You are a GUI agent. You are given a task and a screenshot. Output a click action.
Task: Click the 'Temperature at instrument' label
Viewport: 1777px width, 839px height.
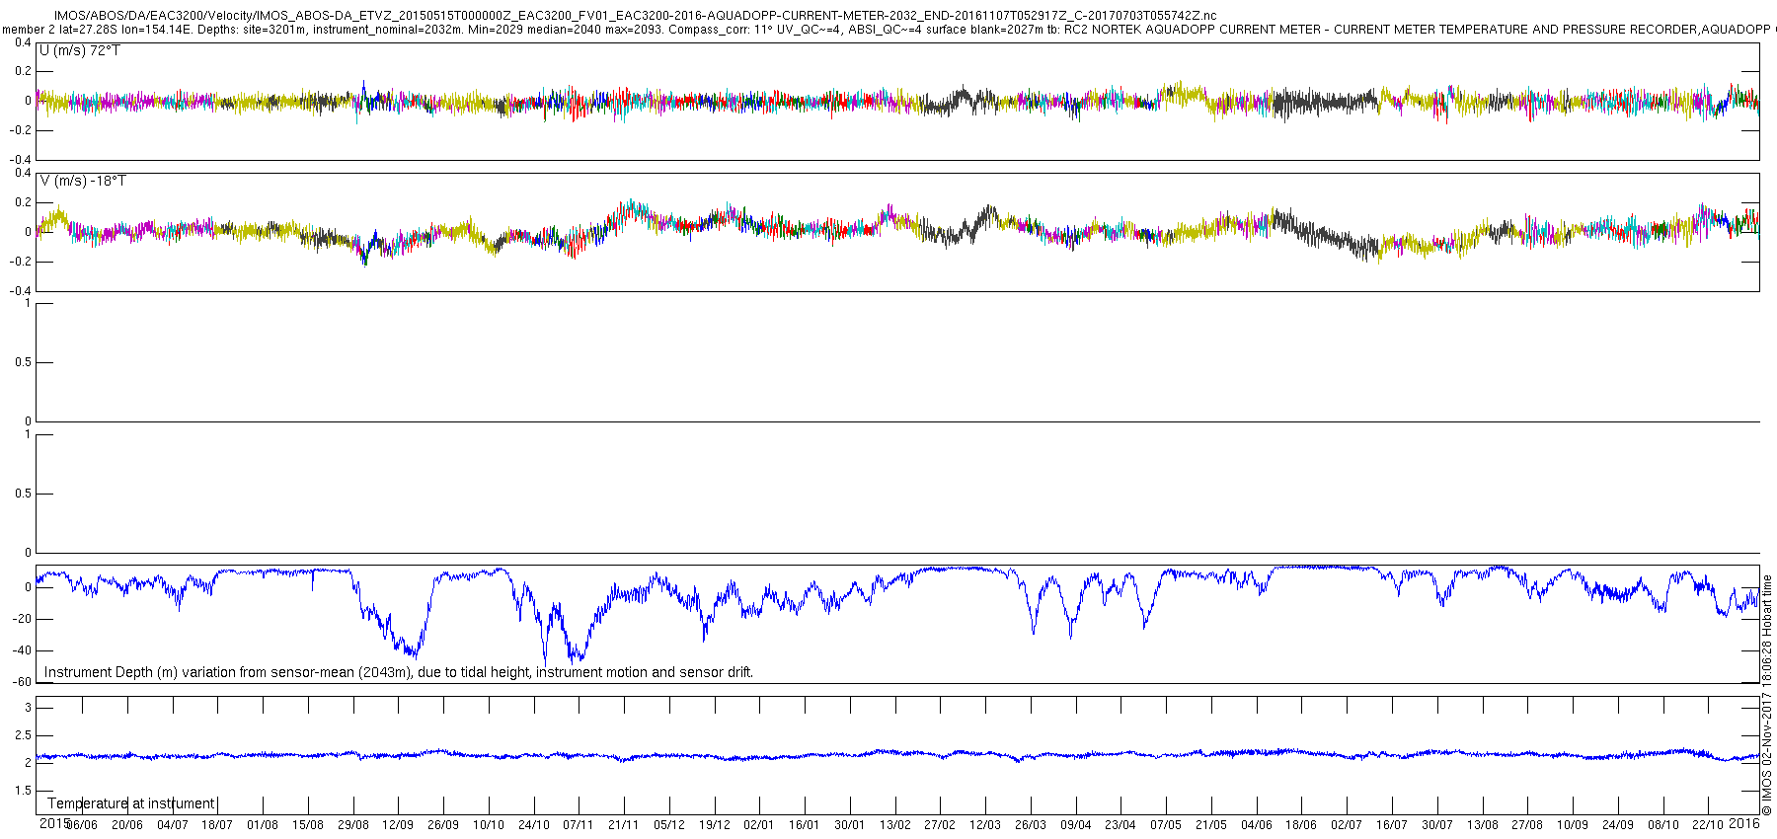click(130, 803)
